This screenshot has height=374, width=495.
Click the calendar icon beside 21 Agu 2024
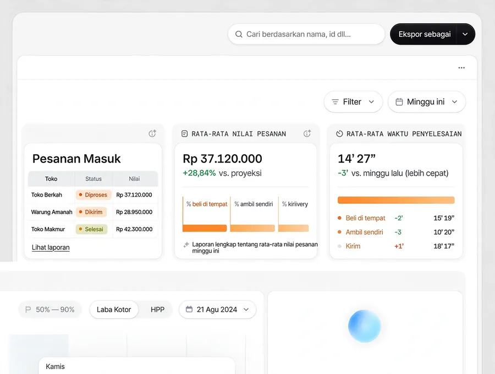pos(189,309)
